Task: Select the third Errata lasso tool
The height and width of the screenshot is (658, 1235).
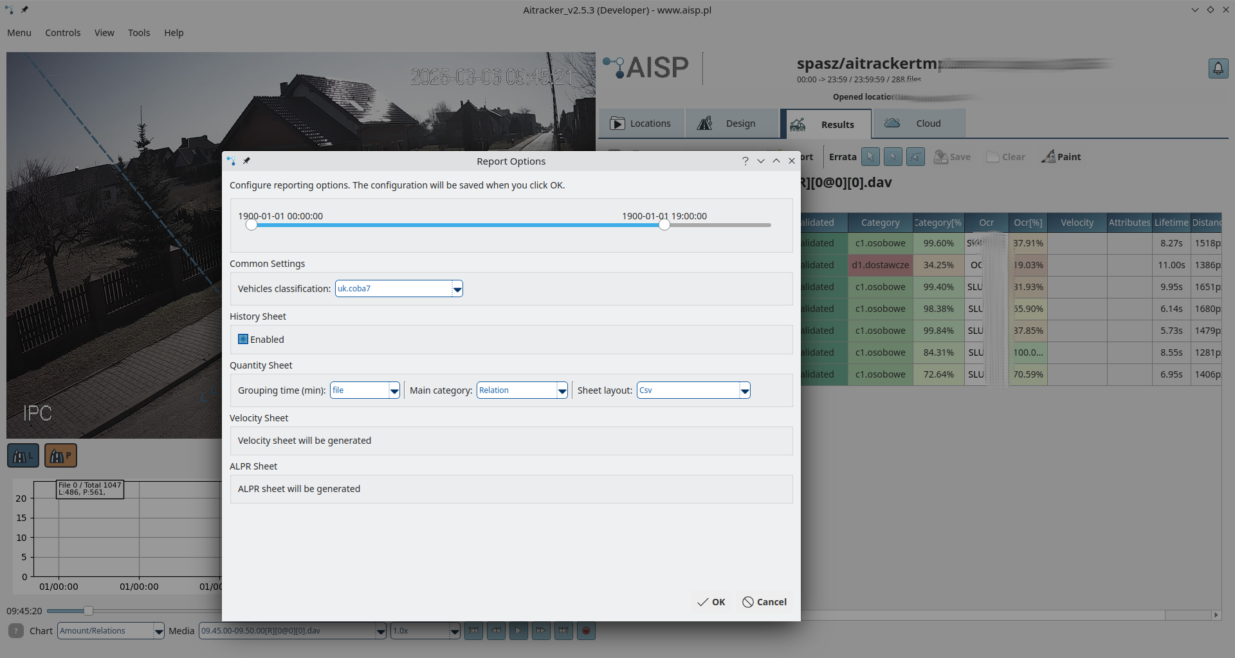Action: (915, 156)
